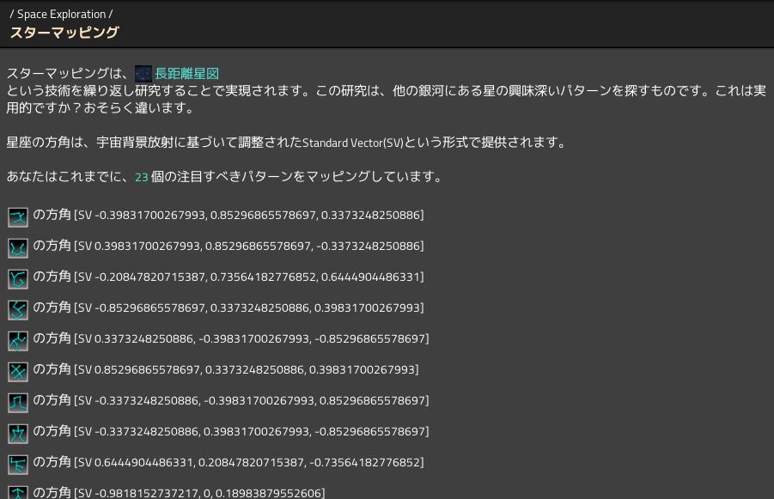The height and width of the screenshot is (499, 774).
Task: Click the sentence あなたはこれまでに
Action: pos(224,177)
